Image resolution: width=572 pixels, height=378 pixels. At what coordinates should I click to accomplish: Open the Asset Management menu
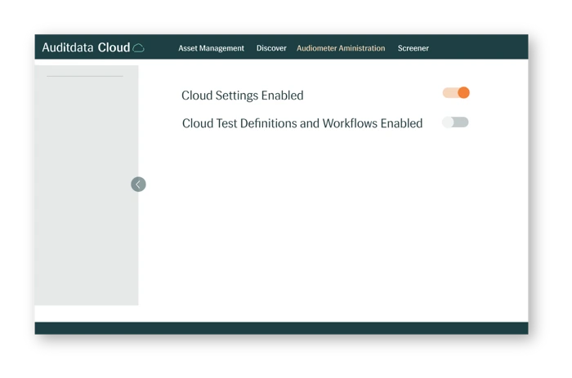pos(211,48)
